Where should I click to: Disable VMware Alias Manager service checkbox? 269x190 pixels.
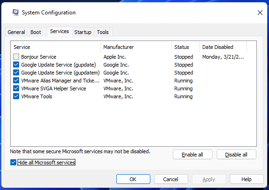16,81
